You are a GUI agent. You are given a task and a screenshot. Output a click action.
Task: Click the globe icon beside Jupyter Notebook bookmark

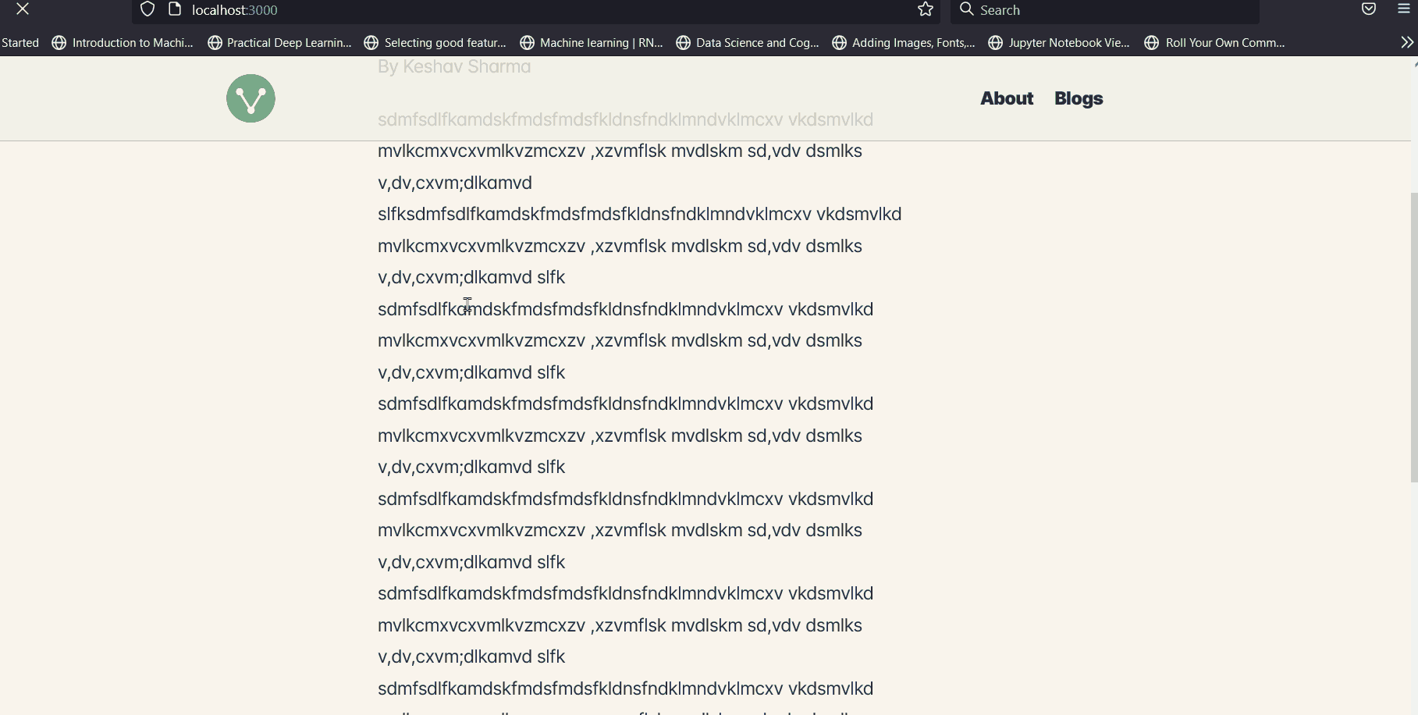tap(994, 43)
